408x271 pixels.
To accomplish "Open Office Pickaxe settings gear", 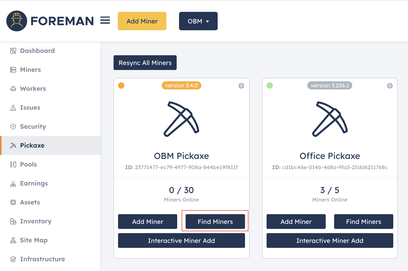I will coord(390,86).
